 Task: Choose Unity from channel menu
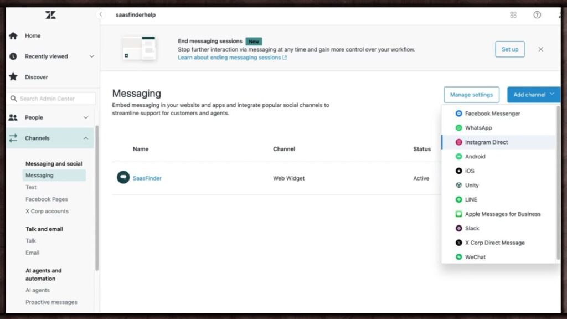pyautogui.click(x=498, y=185)
